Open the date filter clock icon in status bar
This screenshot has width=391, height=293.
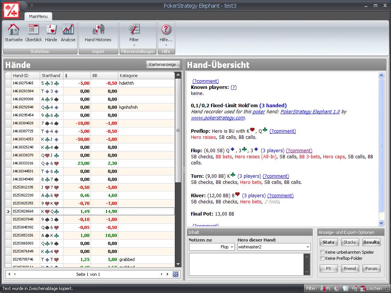pyautogui.click(x=337, y=288)
